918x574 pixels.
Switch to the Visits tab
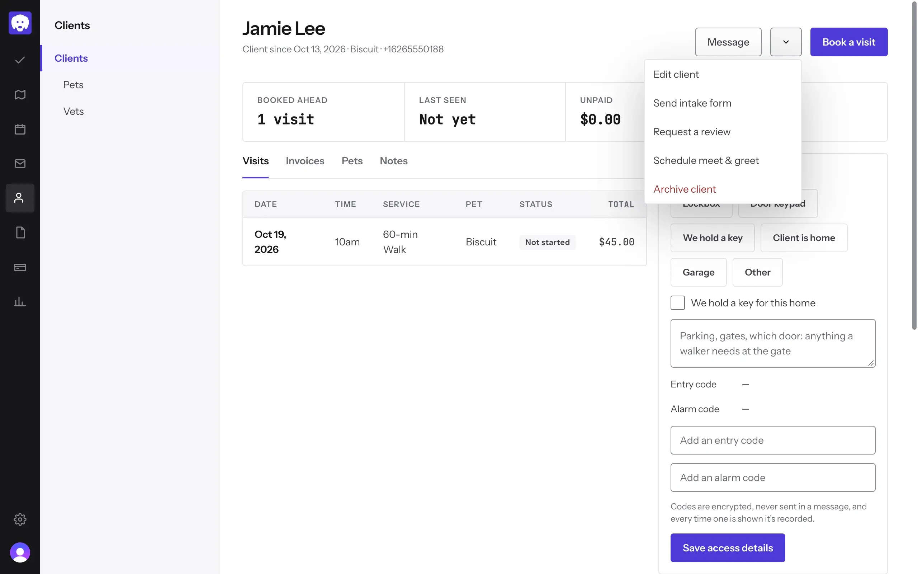point(255,161)
